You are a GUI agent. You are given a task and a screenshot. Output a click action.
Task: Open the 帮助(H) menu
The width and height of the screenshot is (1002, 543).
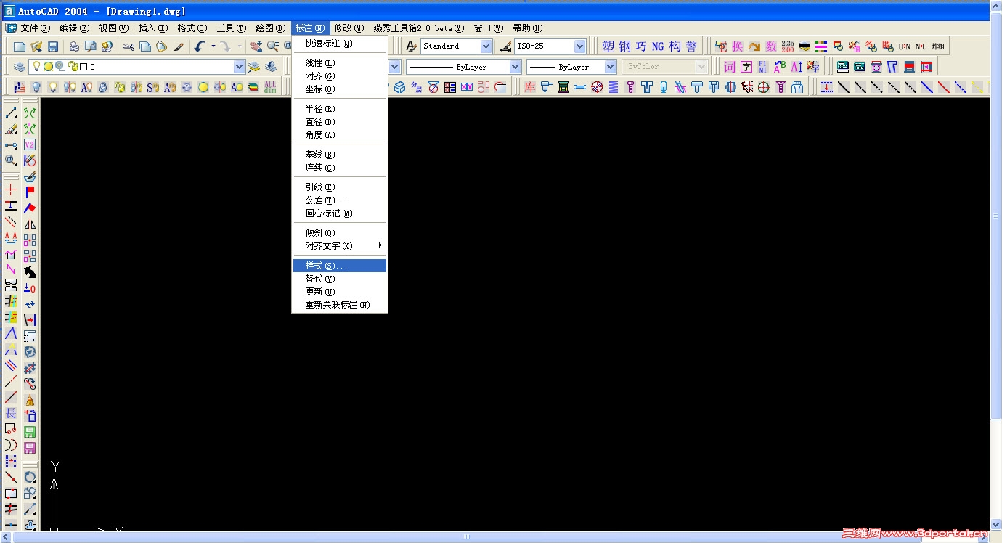[x=528, y=28]
